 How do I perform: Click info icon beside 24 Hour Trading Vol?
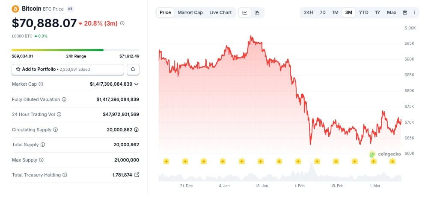[59, 114]
